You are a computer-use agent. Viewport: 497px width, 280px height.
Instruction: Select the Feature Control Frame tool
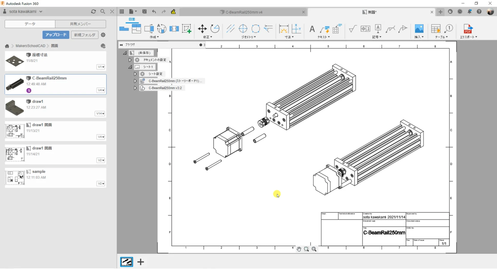click(x=365, y=29)
